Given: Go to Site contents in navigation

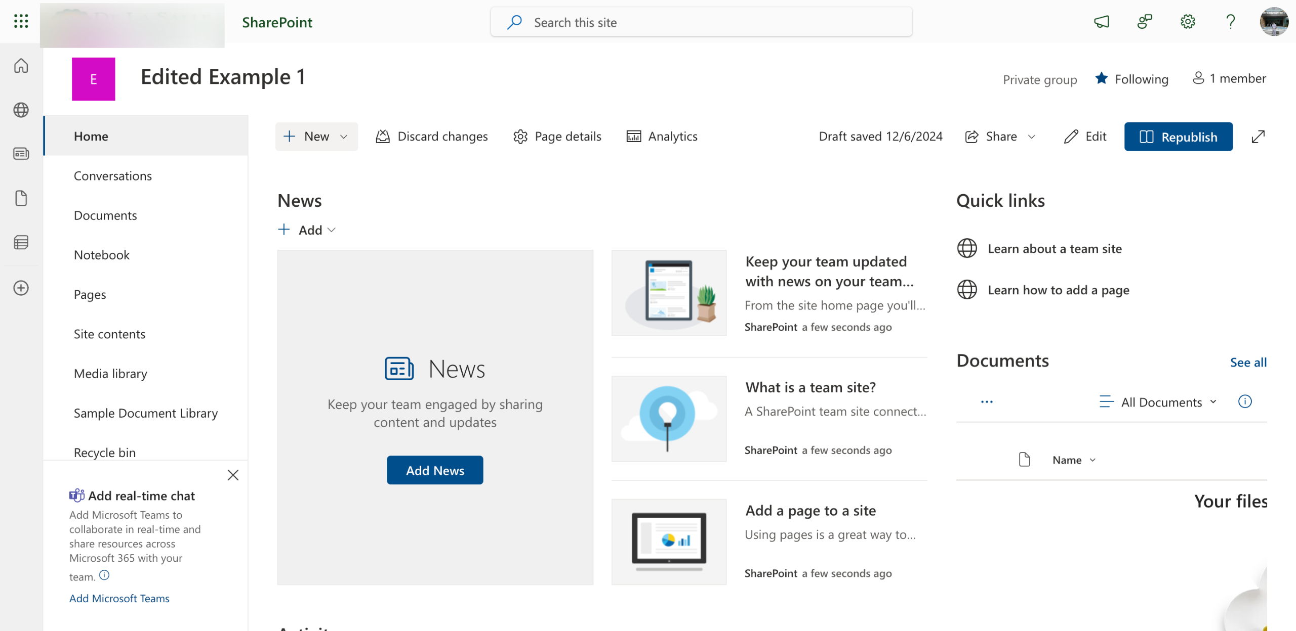Looking at the screenshot, I should coord(109,334).
